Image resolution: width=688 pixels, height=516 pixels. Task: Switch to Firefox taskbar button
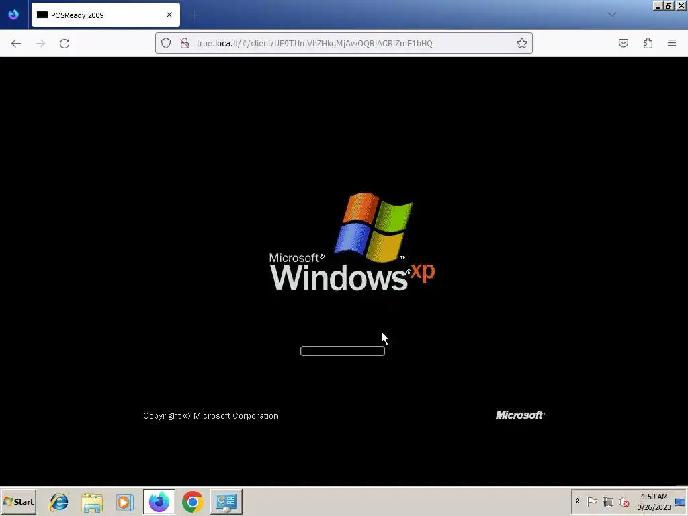[x=159, y=501]
